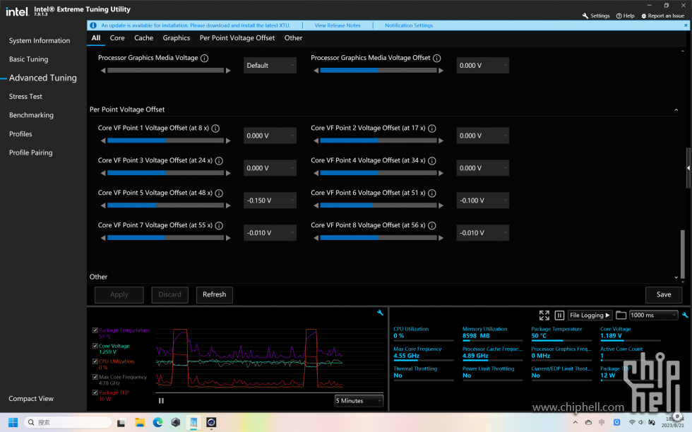Open Core VF Point 1 offset value dropdown

pos(270,136)
